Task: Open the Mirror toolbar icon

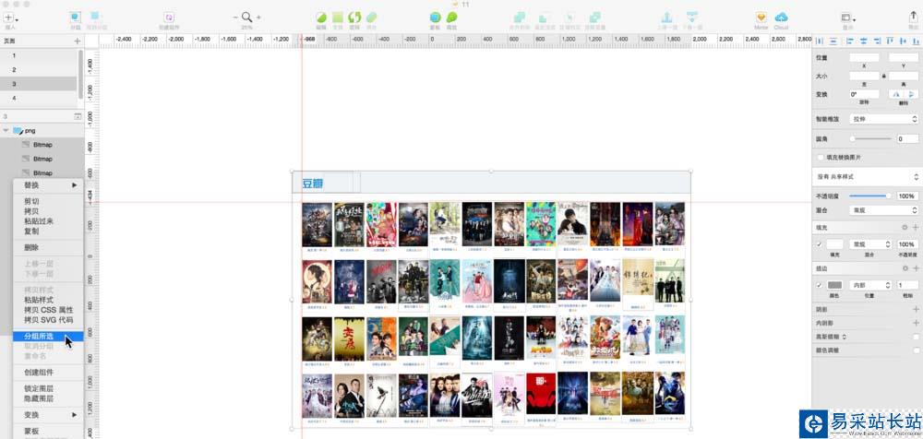Action: (x=761, y=18)
